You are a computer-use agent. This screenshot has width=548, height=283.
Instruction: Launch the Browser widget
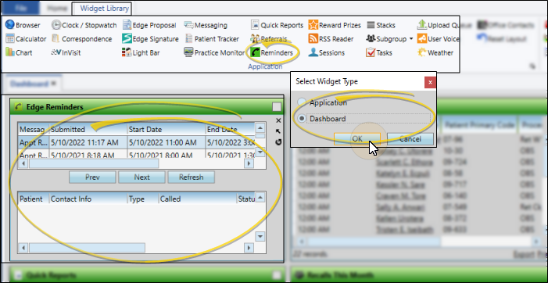tap(23, 25)
